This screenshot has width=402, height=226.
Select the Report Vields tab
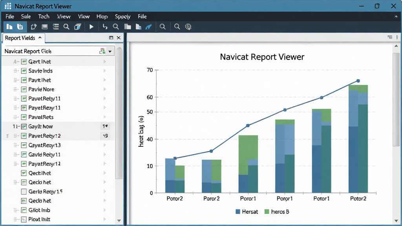coord(23,38)
